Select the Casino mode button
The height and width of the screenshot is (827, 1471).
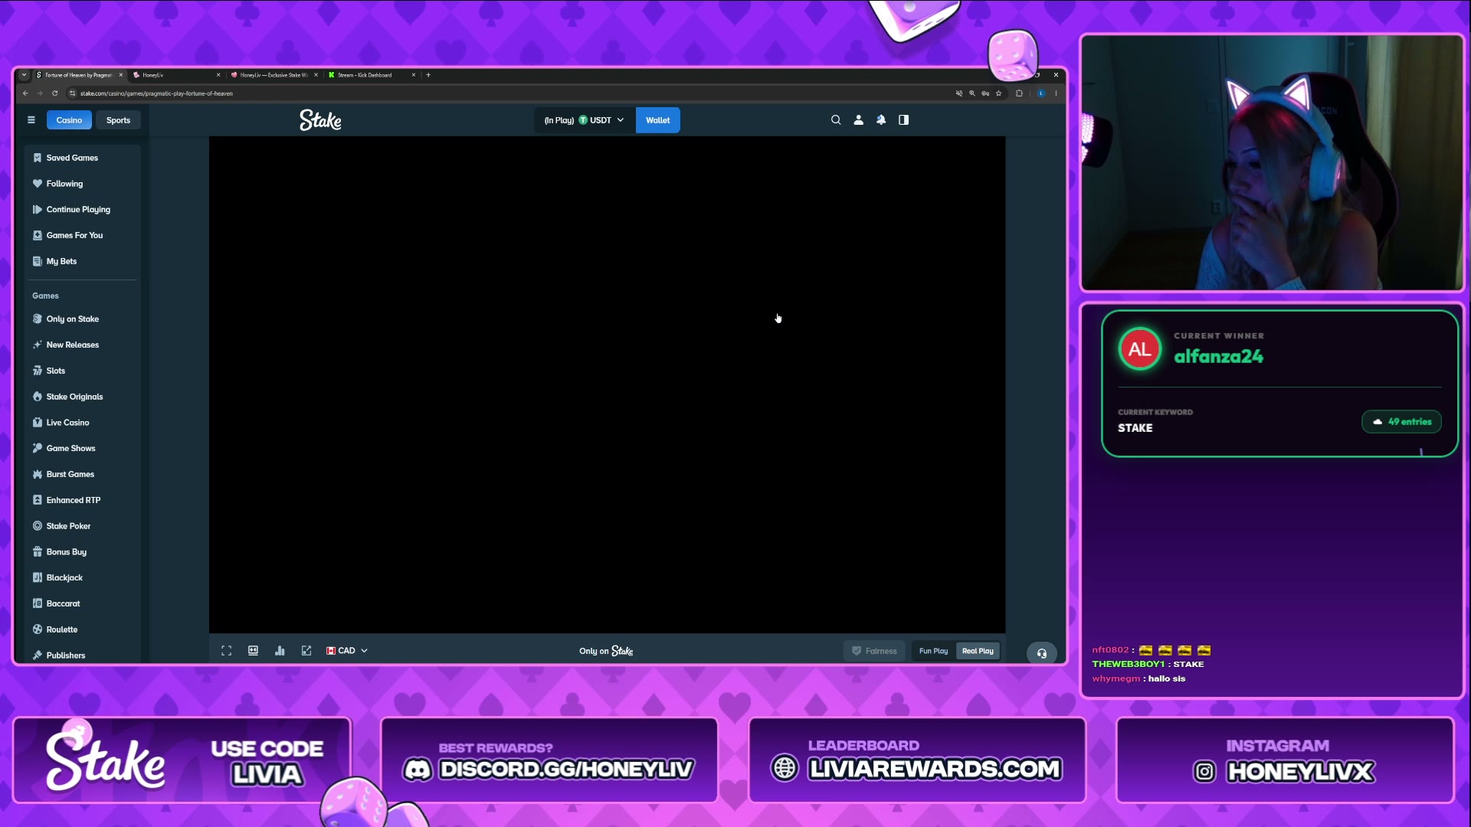point(69,120)
